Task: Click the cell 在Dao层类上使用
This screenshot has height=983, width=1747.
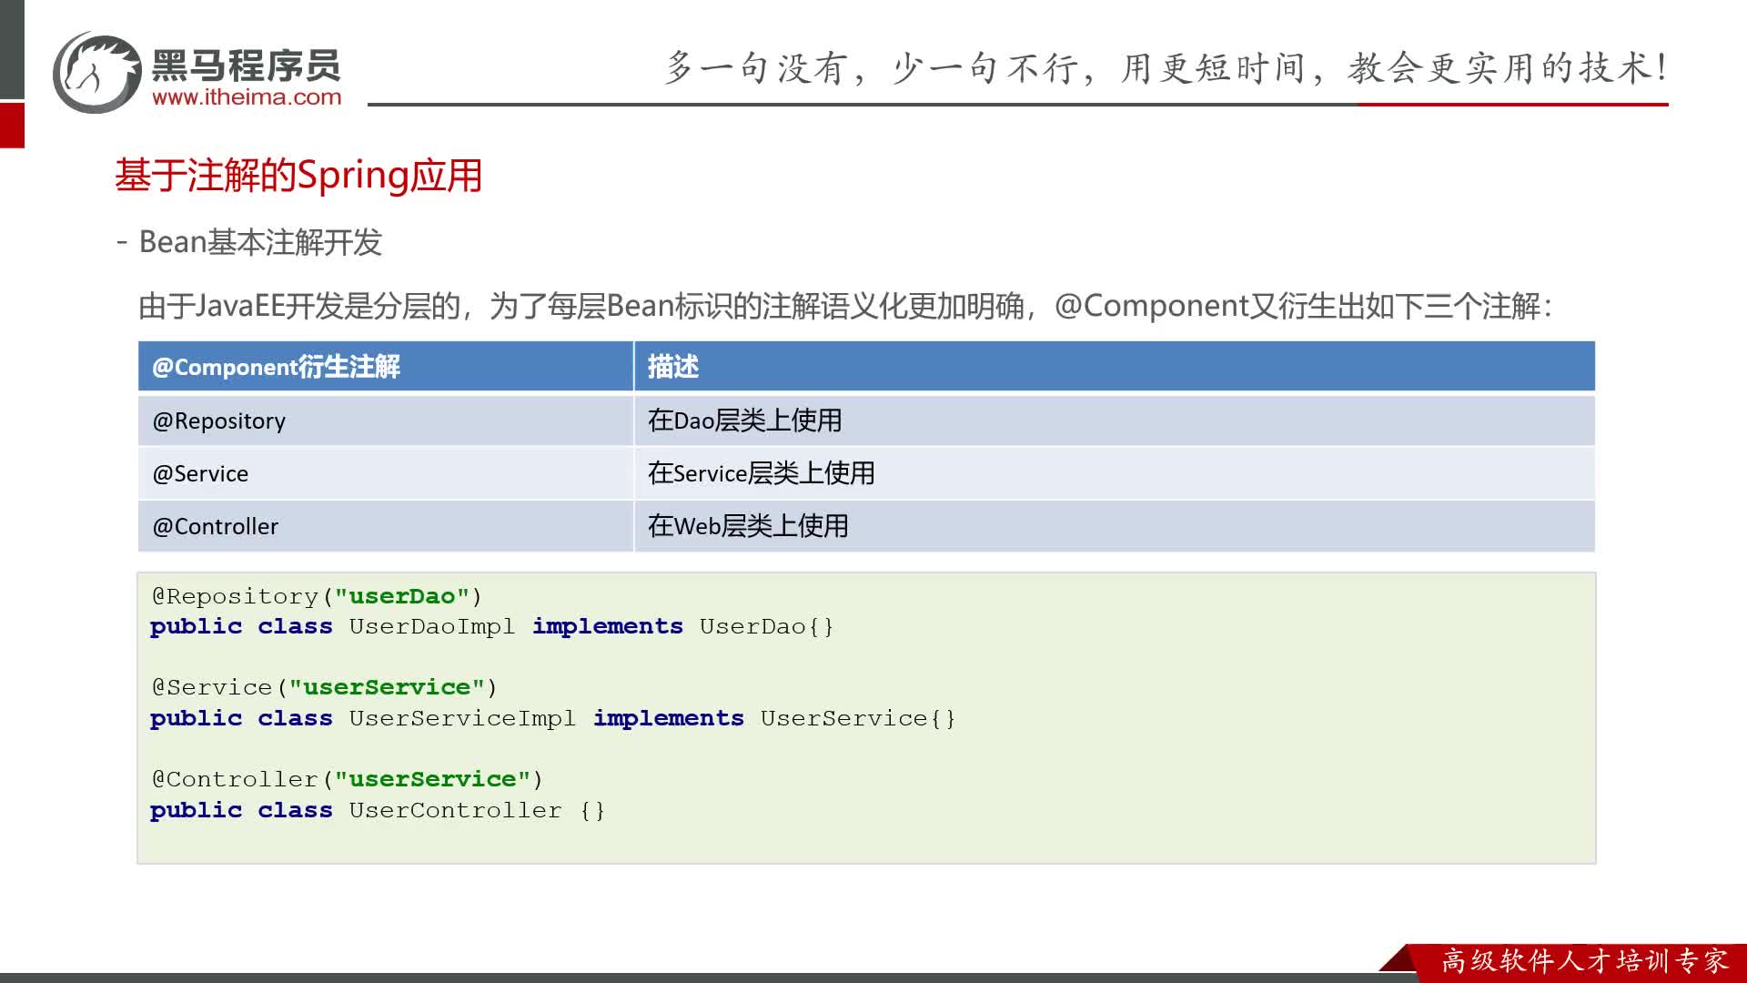Action: pyautogui.click(x=1115, y=421)
